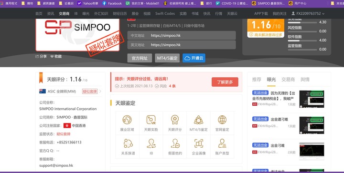
Task: Switch to the 舆情 tab
Action: click(x=305, y=80)
